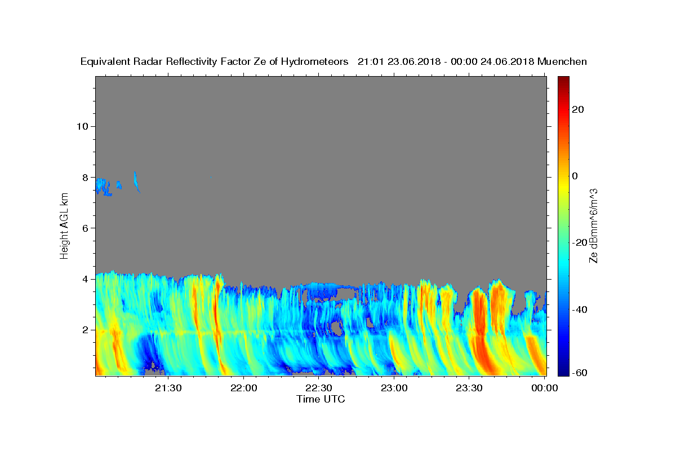
Task: Click the 22:00 time tick label
Action: click(x=243, y=388)
